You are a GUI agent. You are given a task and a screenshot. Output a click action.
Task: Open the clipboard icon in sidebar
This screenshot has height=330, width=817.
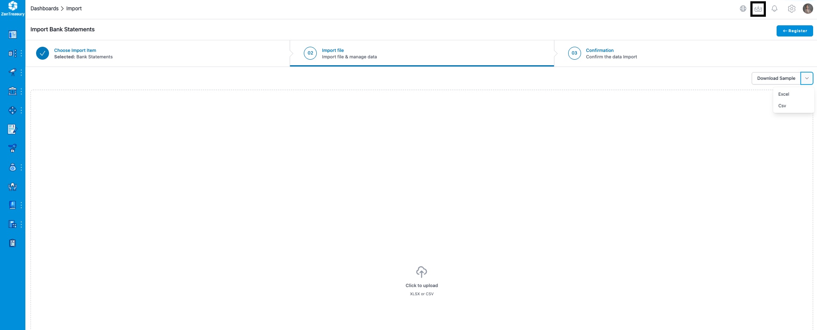(12, 243)
